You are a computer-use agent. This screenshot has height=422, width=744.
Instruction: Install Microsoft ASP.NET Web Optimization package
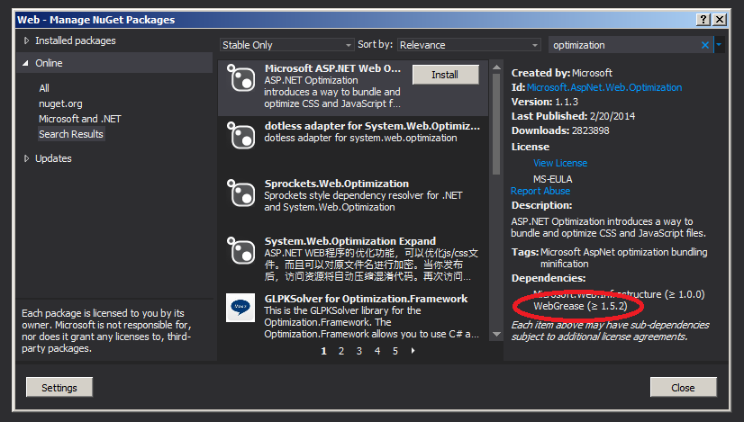pos(445,75)
